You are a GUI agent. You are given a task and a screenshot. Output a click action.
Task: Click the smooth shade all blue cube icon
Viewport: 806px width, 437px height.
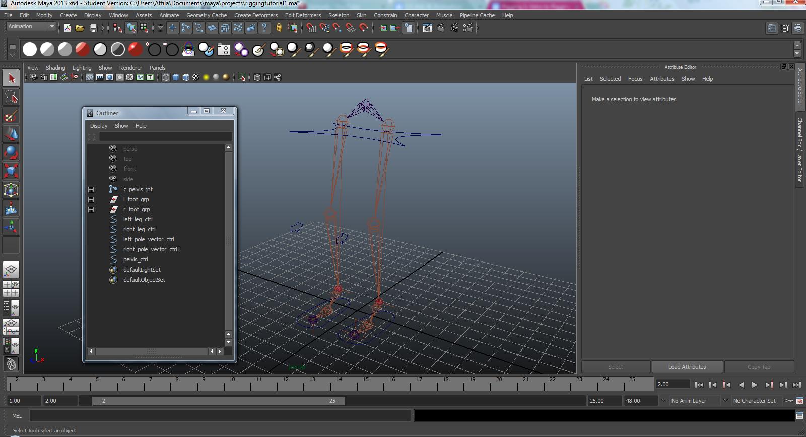[x=176, y=77]
